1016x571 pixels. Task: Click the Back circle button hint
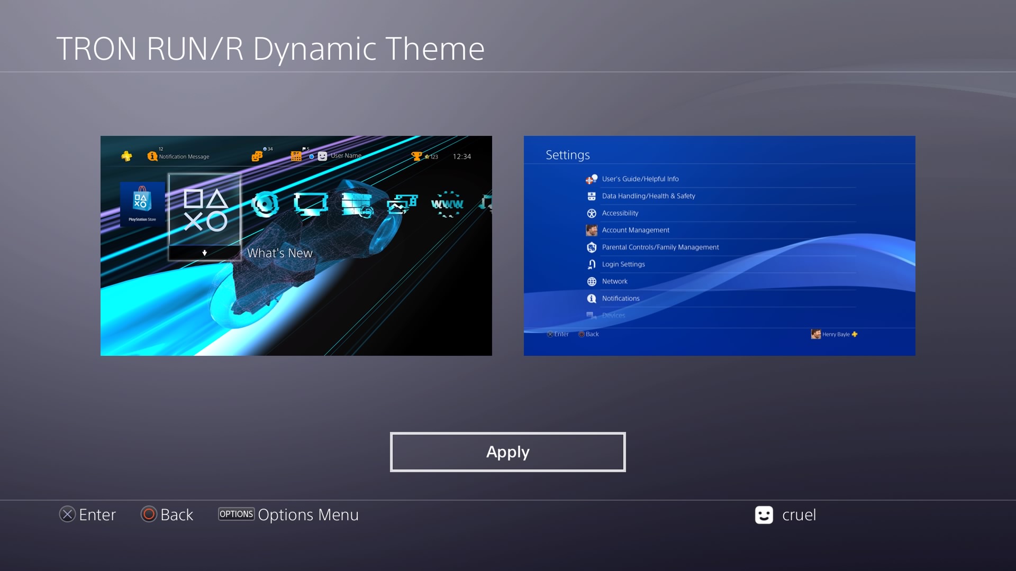(x=149, y=514)
